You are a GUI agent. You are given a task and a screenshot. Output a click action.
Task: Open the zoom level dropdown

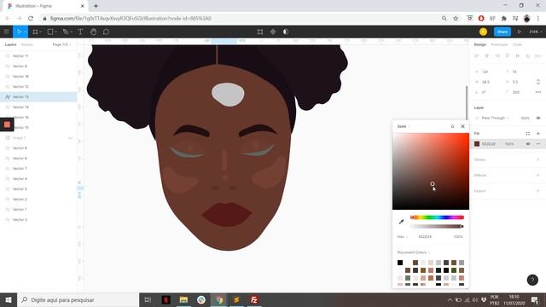click(x=535, y=32)
